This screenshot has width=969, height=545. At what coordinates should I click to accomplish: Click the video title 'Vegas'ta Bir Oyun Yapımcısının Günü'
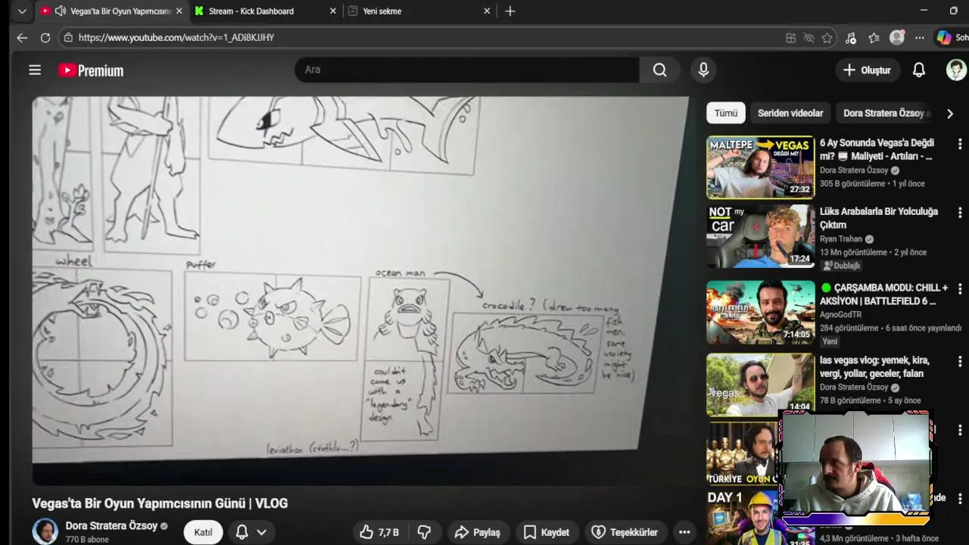click(x=160, y=503)
